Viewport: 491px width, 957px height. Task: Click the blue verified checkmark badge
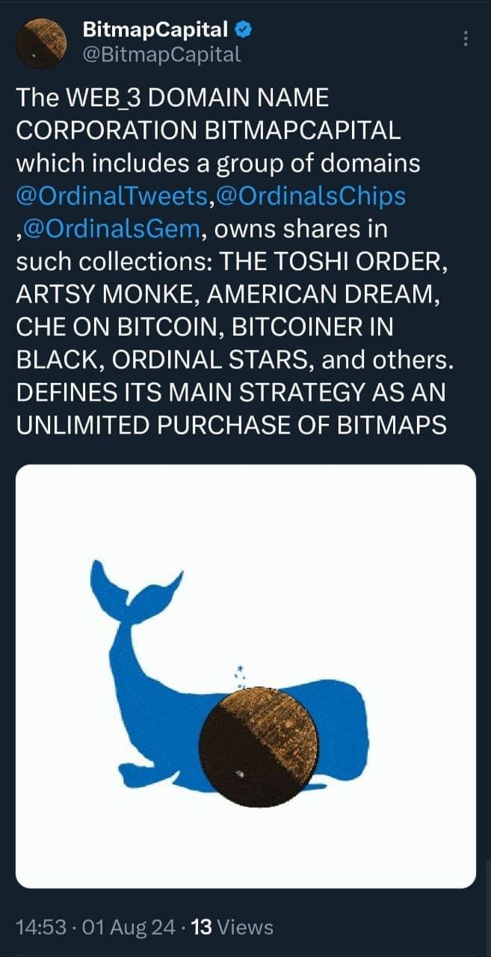coord(243,31)
